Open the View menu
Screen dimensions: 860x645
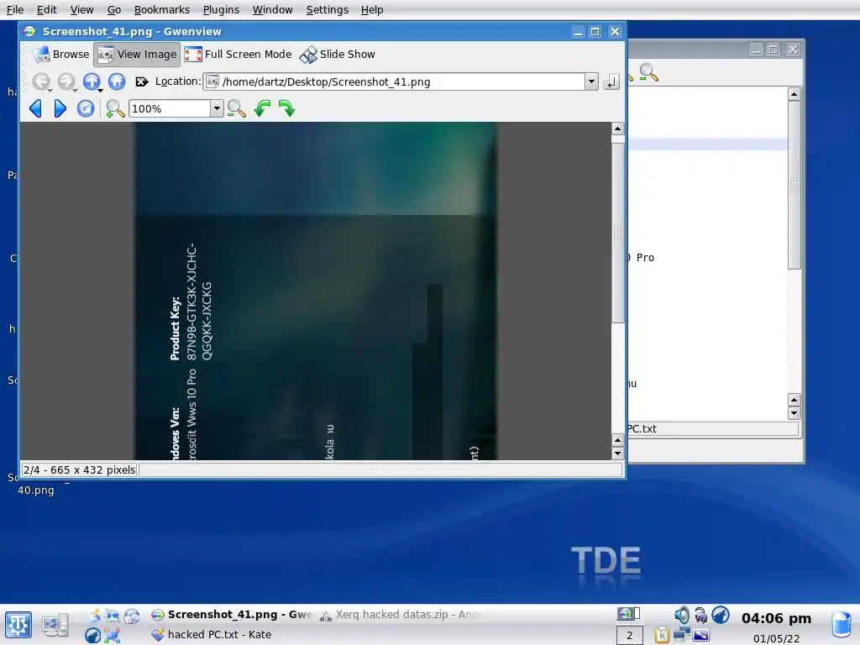click(x=81, y=10)
